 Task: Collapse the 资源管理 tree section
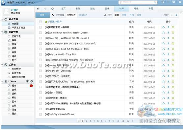tap(2, 32)
